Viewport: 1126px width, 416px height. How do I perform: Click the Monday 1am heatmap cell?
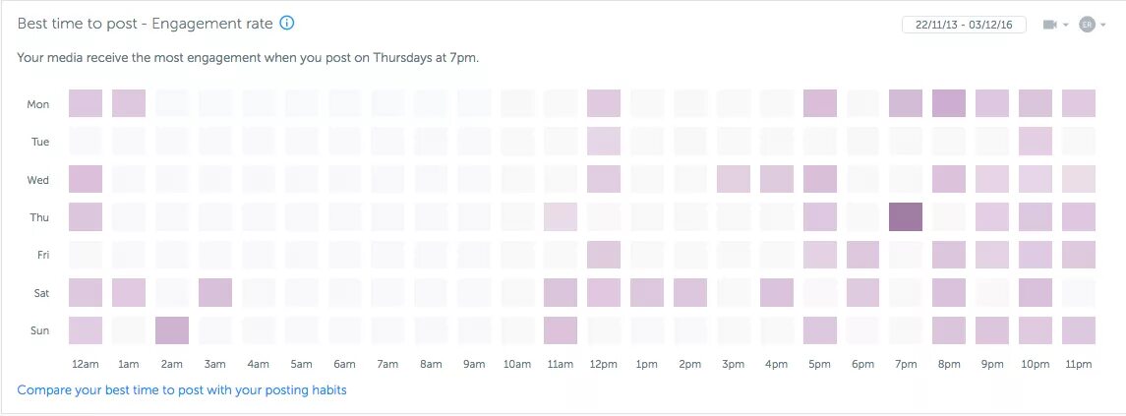(129, 103)
